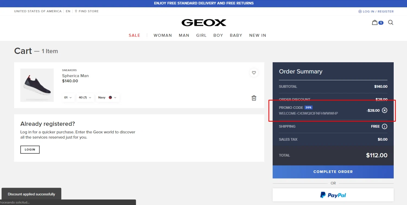Delete Spherica Man with trash icon
The width and height of the screenshot is (407, 205).
pyautogui.click(x=254, y=98)
